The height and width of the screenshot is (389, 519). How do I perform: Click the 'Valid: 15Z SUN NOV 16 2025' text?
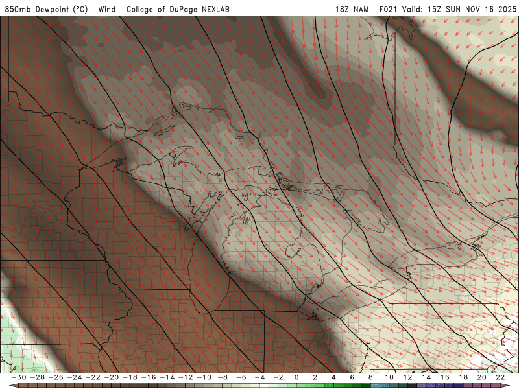[x=459, y=9]
